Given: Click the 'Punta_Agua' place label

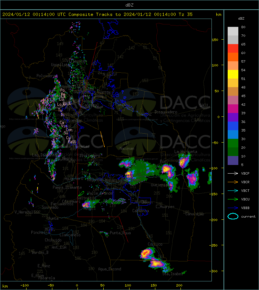Looking at the screenshot, I should [120, 233].
